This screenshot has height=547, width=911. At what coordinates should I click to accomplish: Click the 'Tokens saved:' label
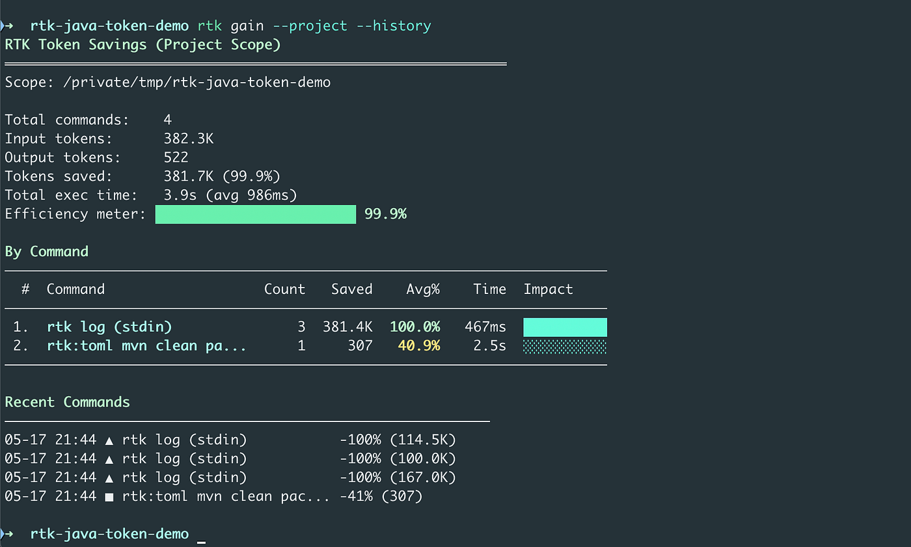(x=59, y=176)
